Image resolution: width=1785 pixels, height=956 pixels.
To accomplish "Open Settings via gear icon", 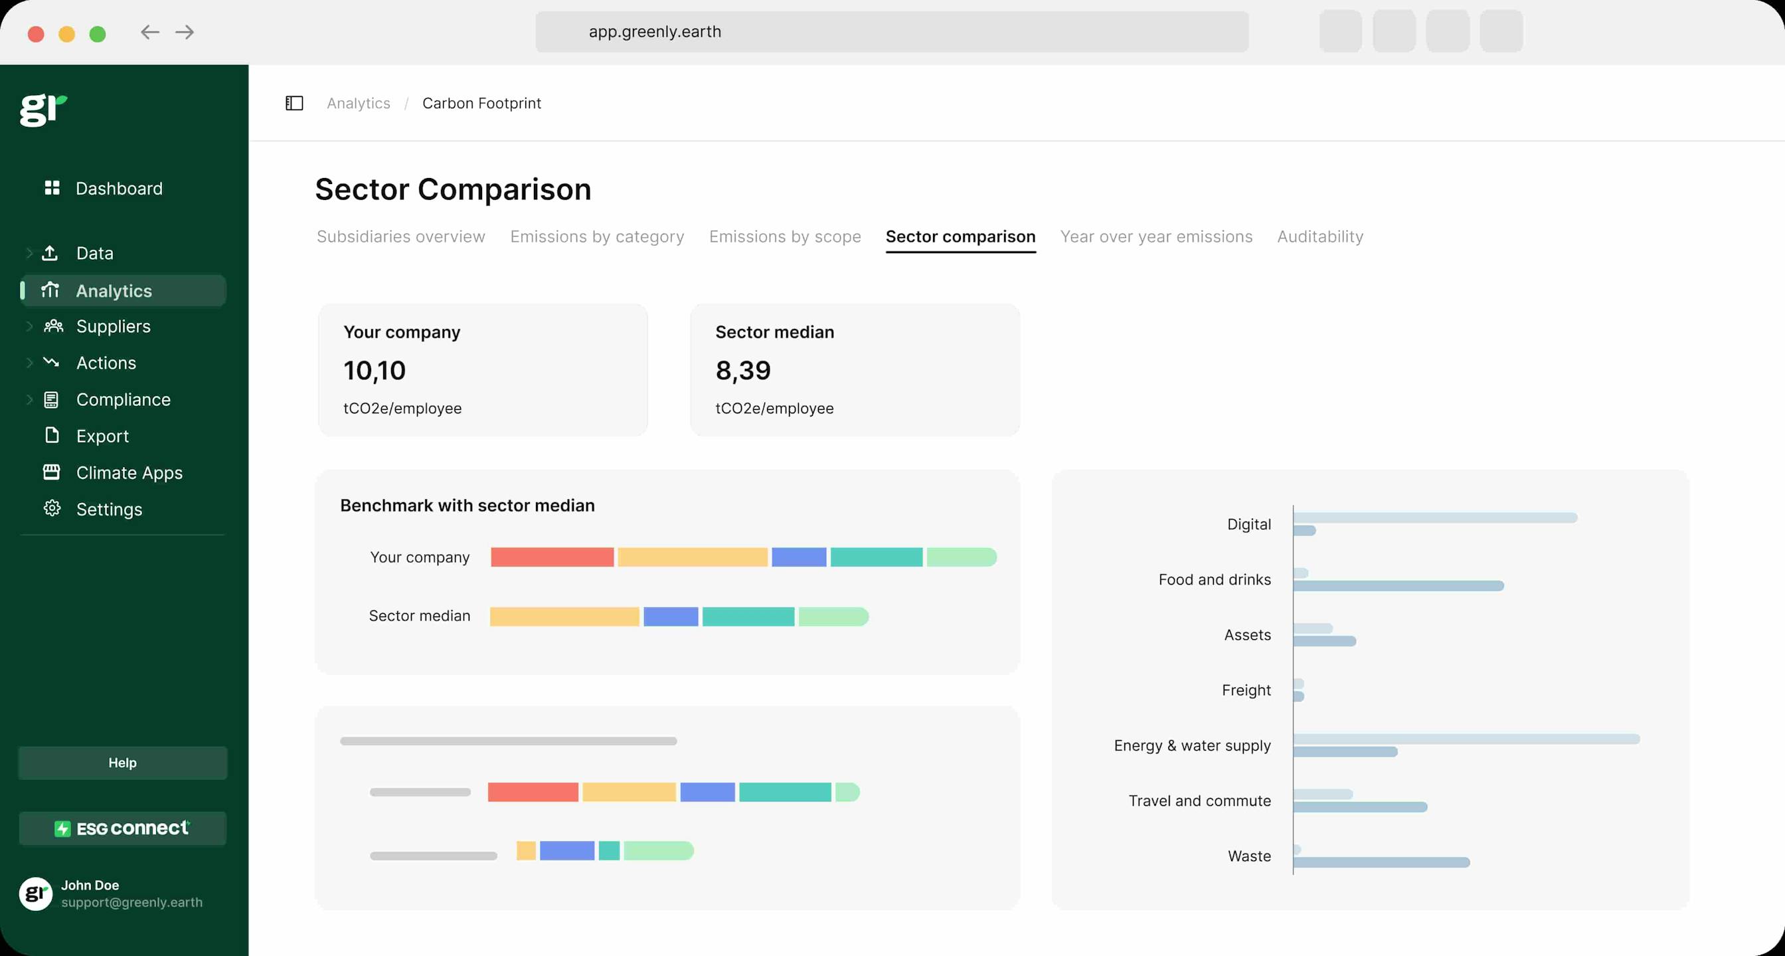I will (x=51, y=509).
